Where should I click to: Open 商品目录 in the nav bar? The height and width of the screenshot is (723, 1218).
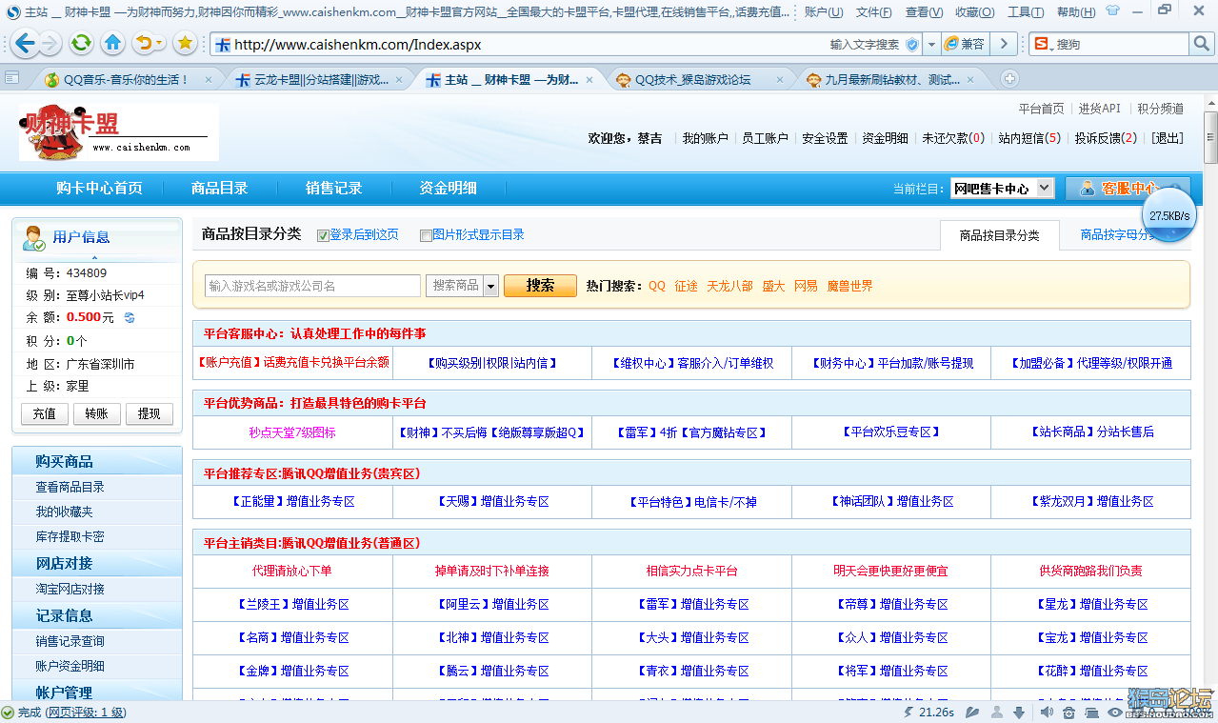(220, 189)
